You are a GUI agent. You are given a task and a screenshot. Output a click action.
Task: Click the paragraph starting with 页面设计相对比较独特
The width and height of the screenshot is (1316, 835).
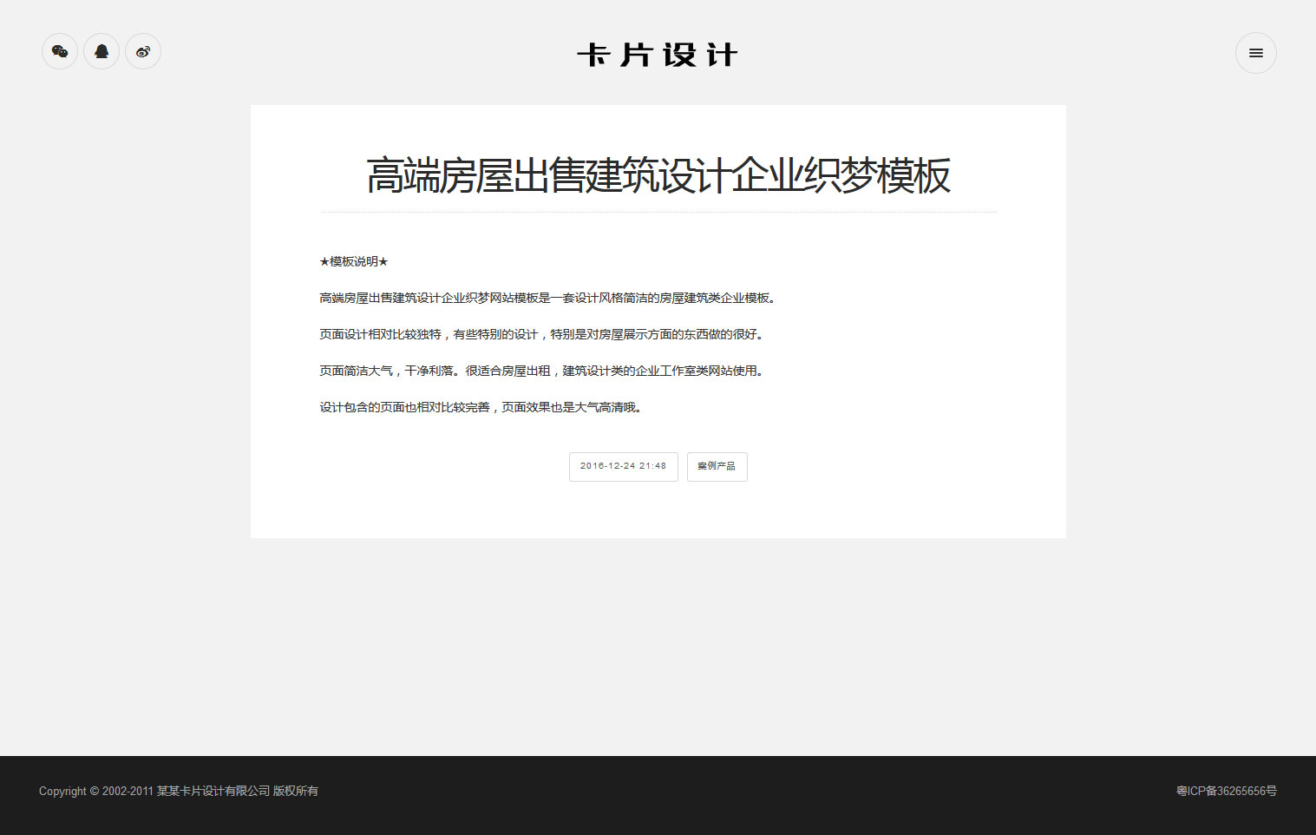542,334
